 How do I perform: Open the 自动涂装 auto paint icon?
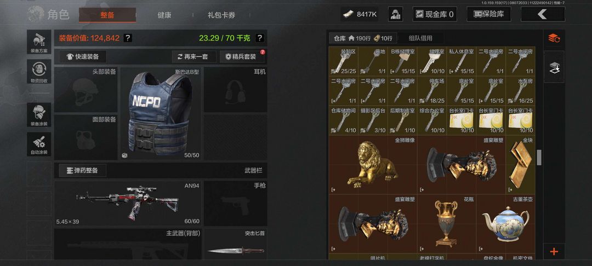click(39, 144)
